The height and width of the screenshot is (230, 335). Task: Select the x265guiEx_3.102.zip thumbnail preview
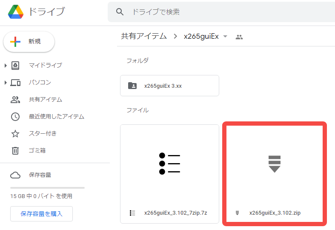(275, 164)
